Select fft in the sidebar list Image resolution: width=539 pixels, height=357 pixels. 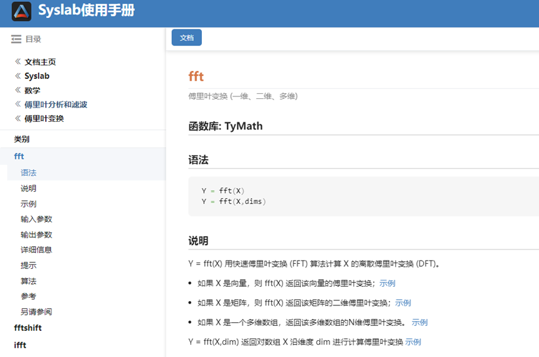pos(19,156)
